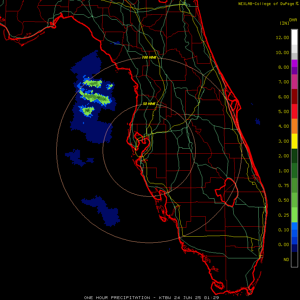Click the 3.00 scale value
The height and width of the screenshot is (300, 300).
284,141
